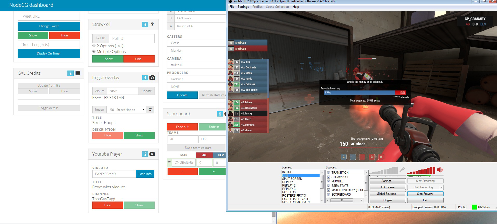Click the green plus score button

212,172
